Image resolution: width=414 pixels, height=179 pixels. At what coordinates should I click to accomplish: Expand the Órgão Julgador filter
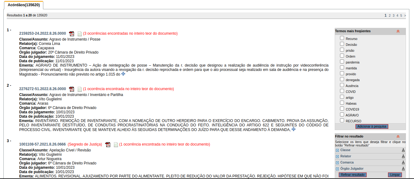[338, 169]
